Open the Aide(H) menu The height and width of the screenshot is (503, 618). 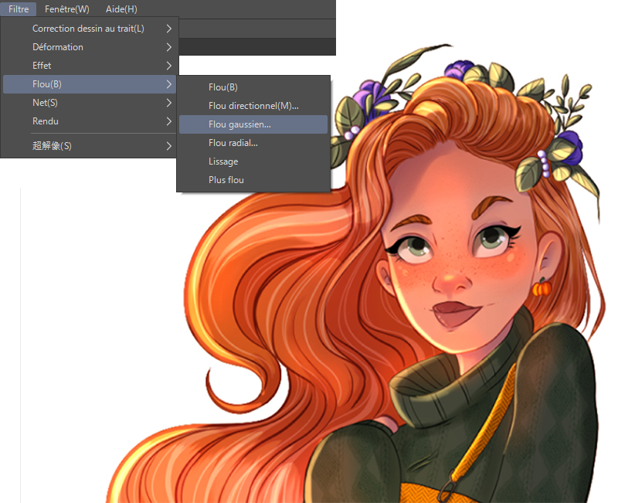coord(121,9)
